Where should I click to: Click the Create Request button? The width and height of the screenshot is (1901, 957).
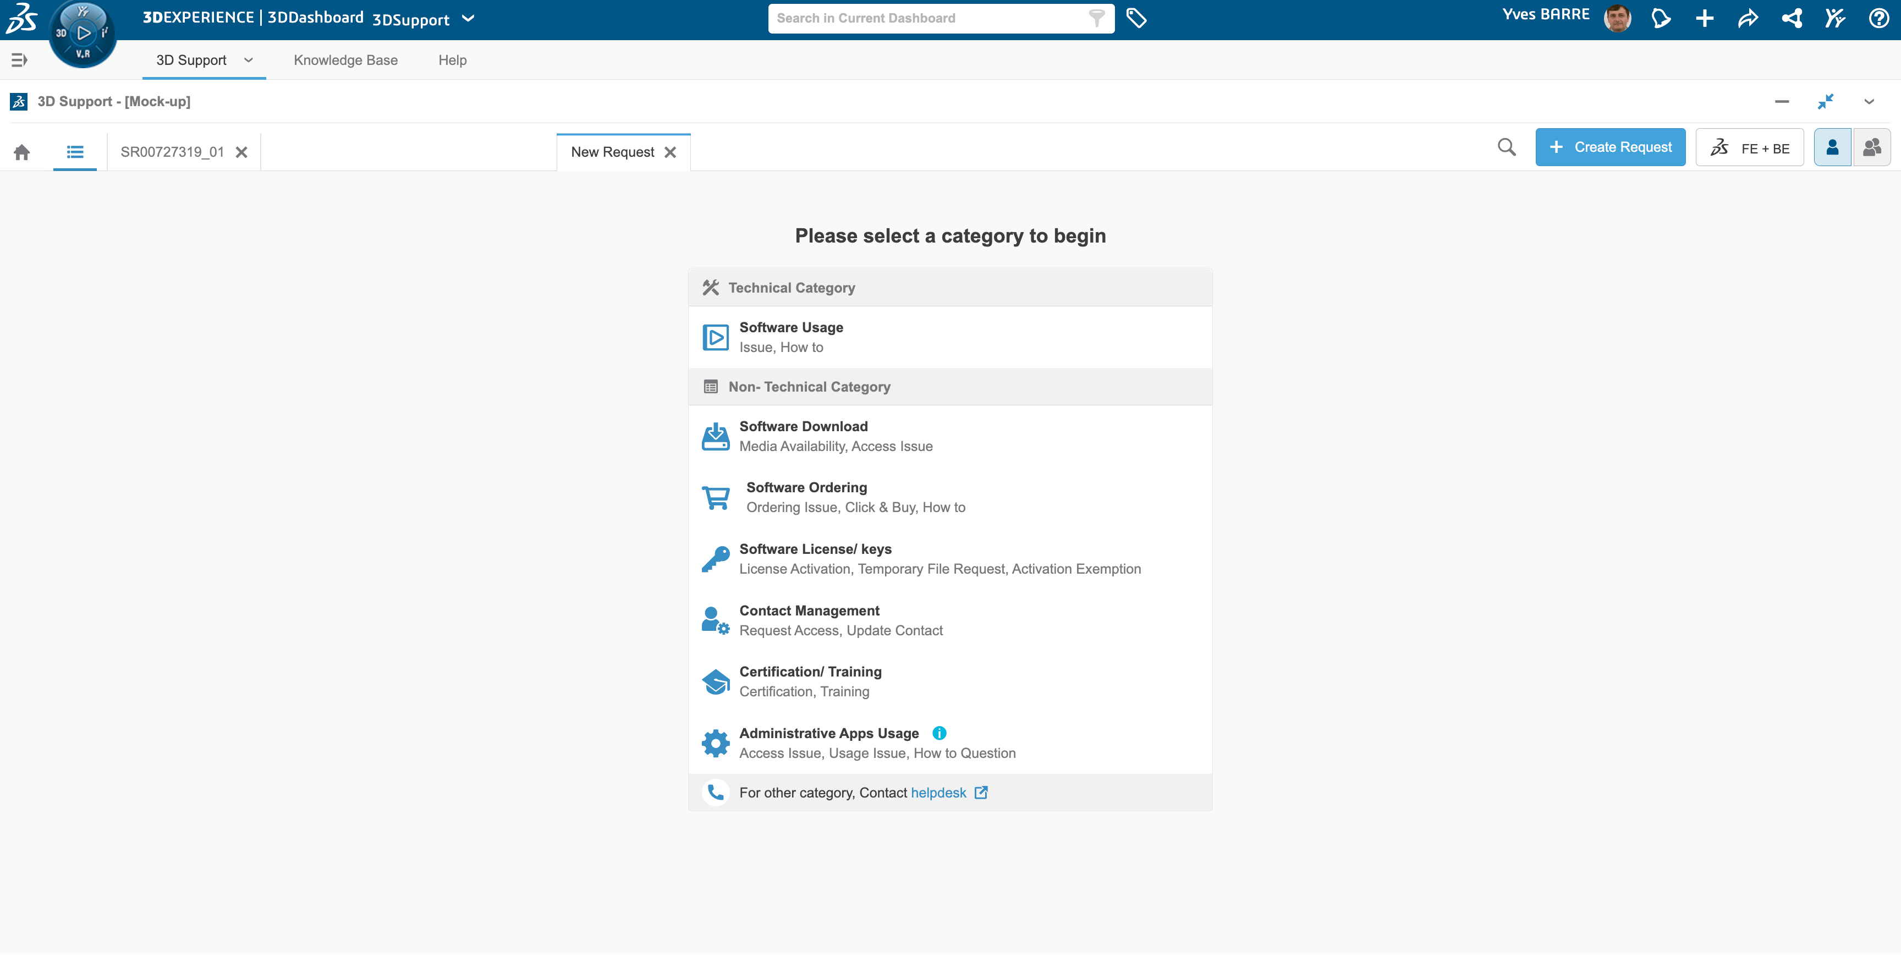point(1609,147)
